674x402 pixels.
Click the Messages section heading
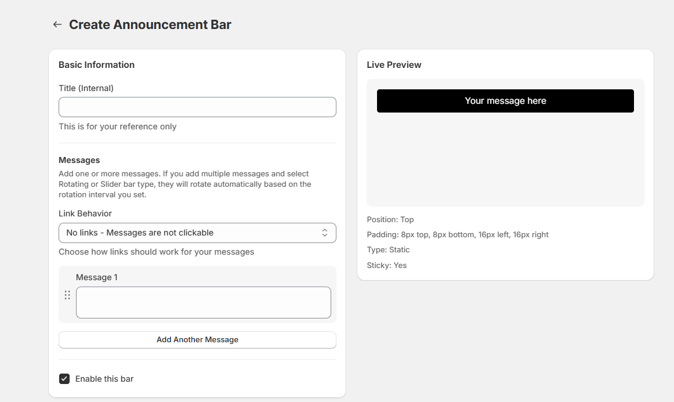[79, 160]
